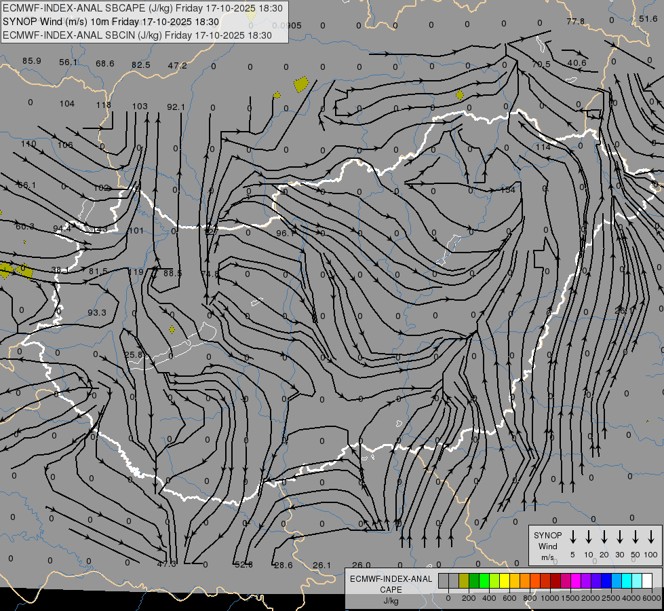Click the 200 tick label on CAPE scale
664x611 pixels.
469,598
